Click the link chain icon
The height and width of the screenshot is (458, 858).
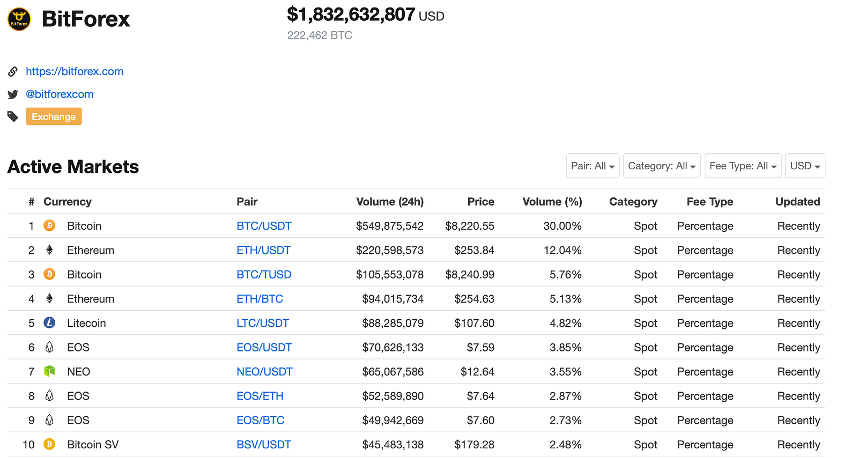[13, 72]
